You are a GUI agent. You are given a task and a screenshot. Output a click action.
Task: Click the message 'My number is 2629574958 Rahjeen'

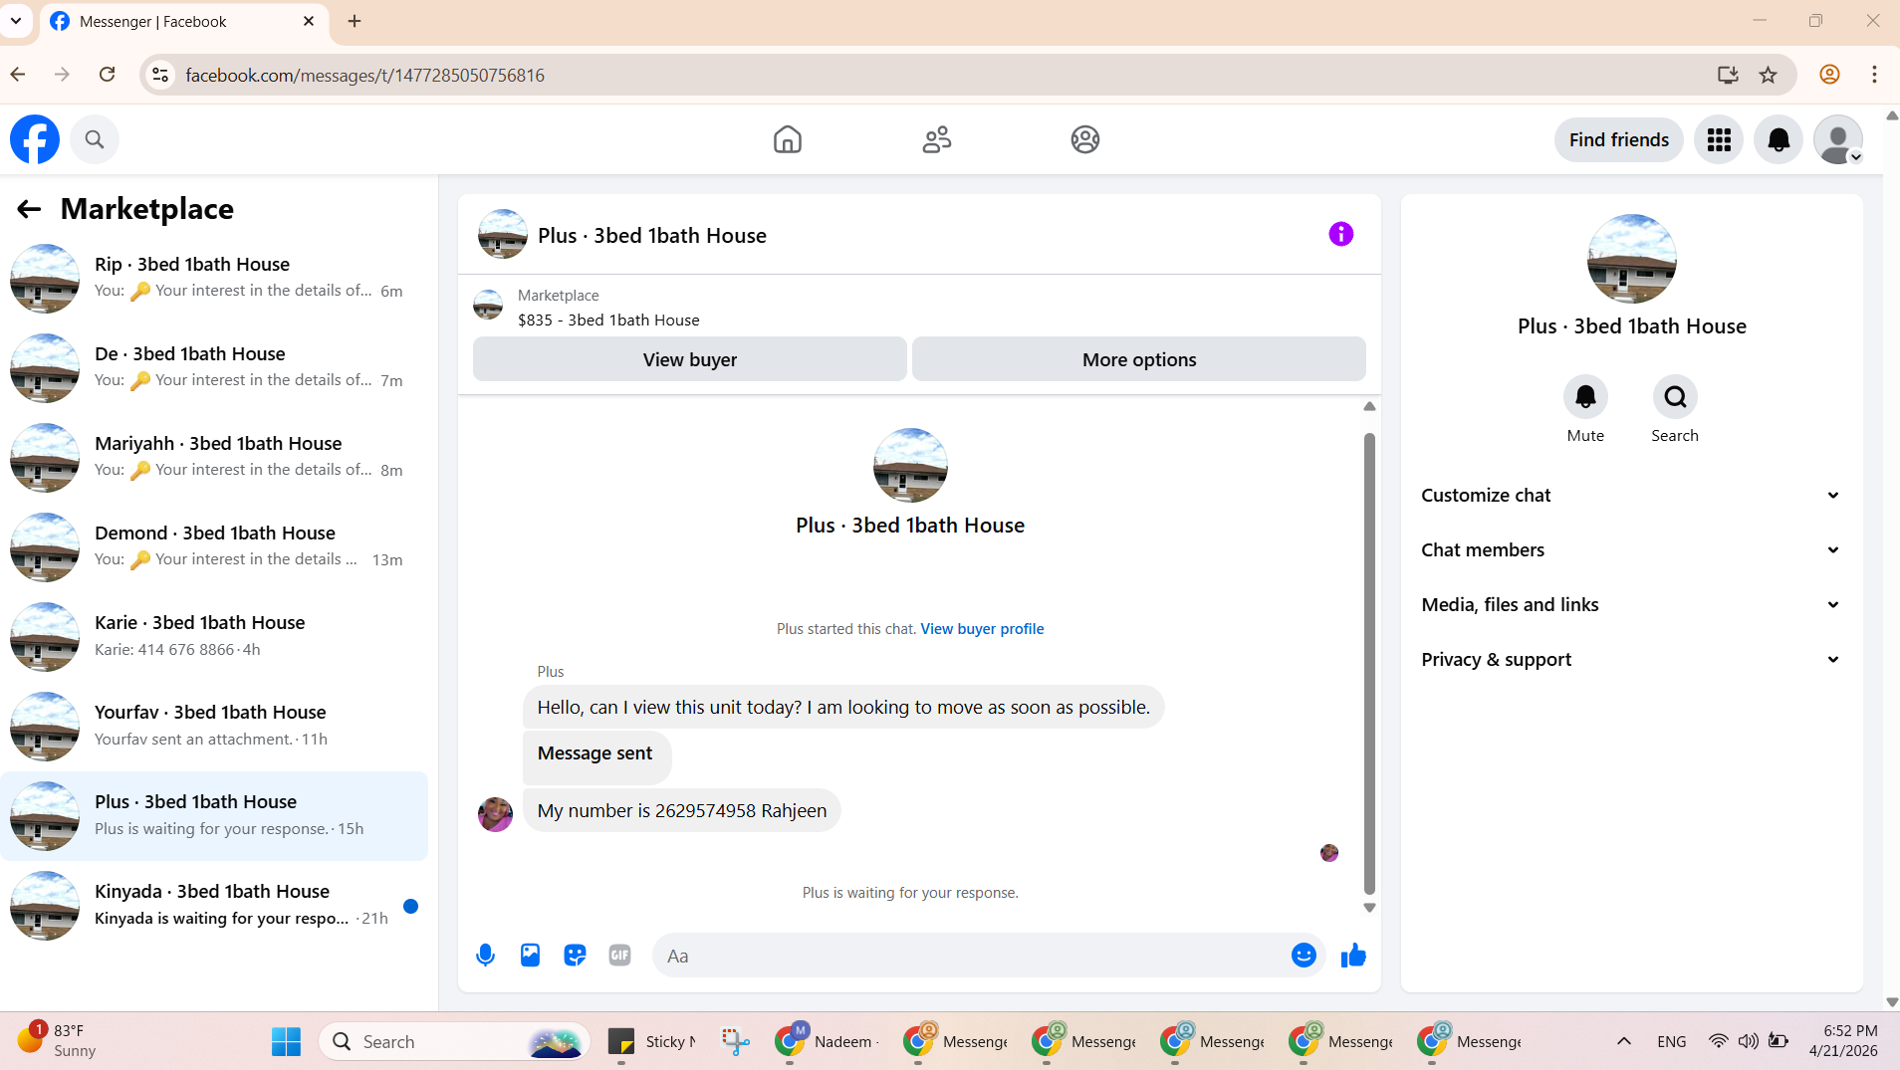682,811
